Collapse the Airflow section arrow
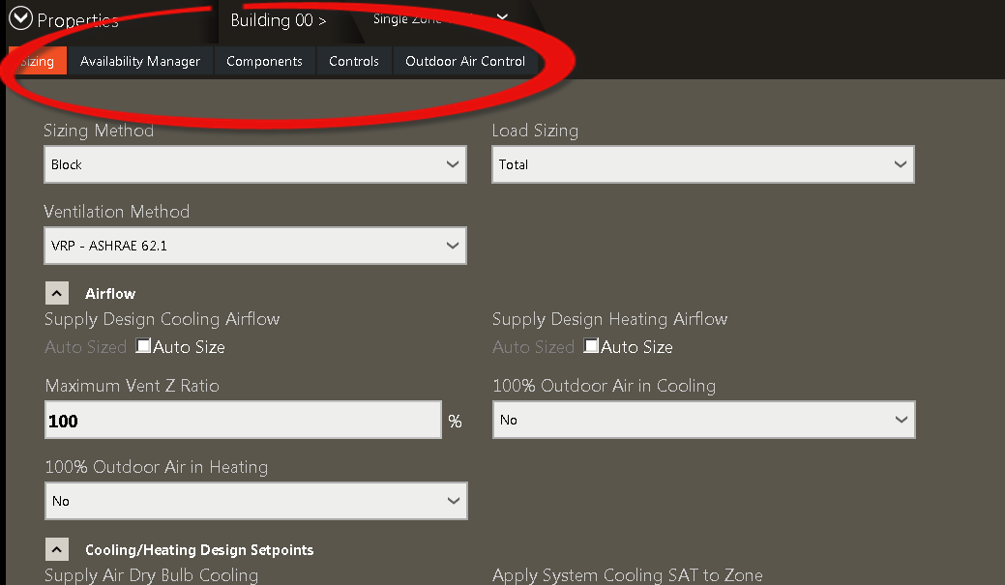The width and height of the screenshot is (1005, 585). click(x=56, y=292)
